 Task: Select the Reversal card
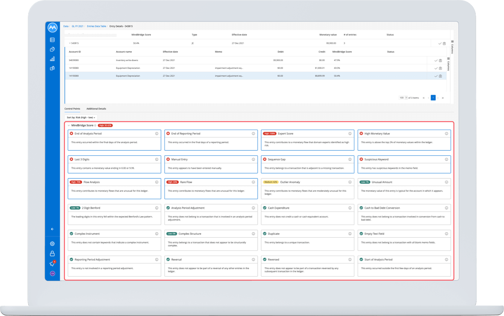[211, 266]
